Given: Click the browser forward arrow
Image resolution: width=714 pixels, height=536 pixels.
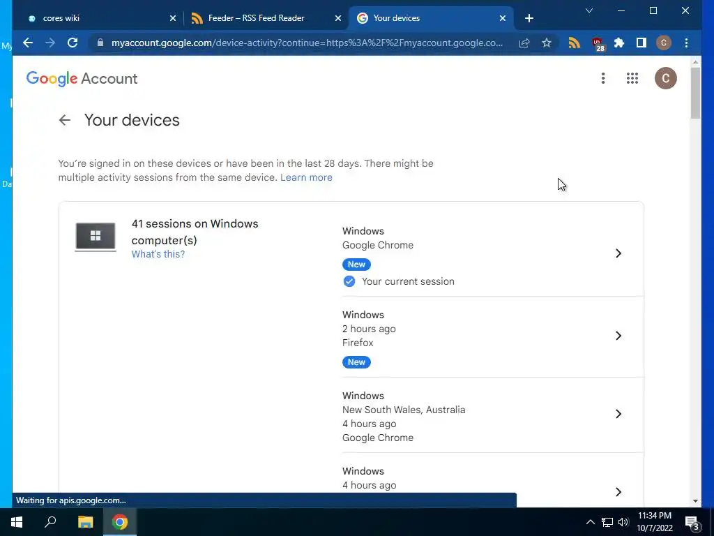Looking at the screenshot, I should pyautogui.click(x=50, y=43).
